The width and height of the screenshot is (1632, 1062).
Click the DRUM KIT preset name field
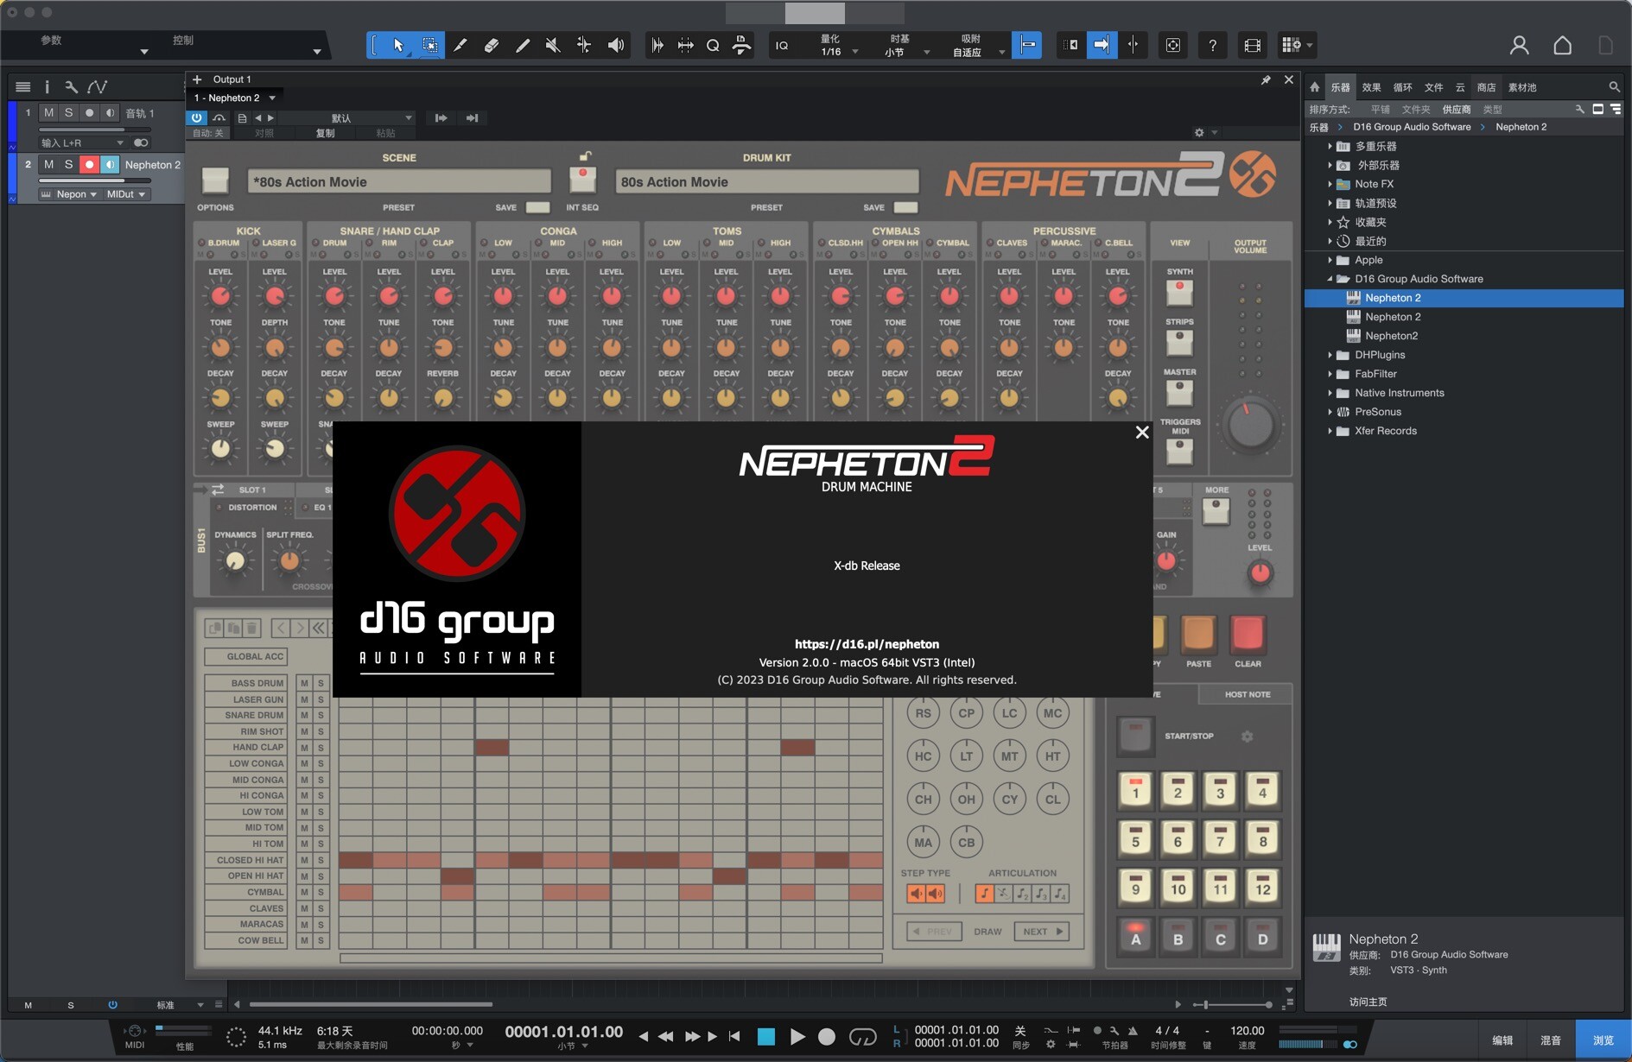tap(766, 181)
